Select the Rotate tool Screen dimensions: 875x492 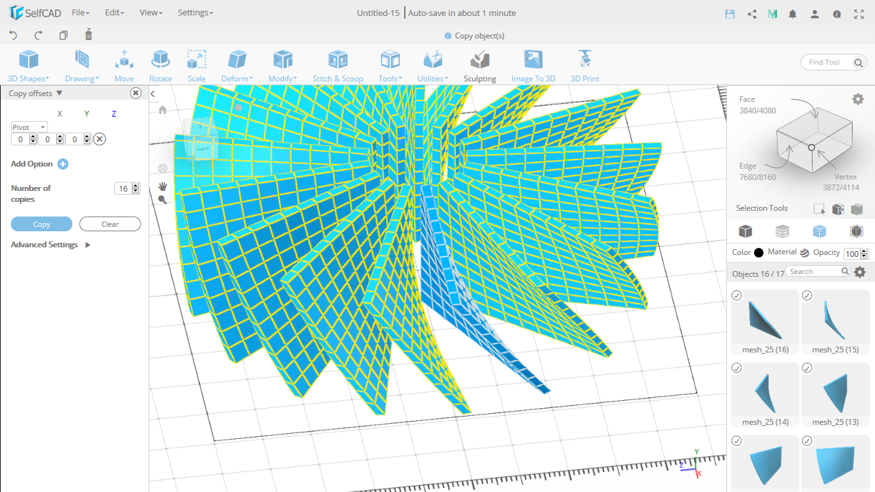(x=161, y=66)
